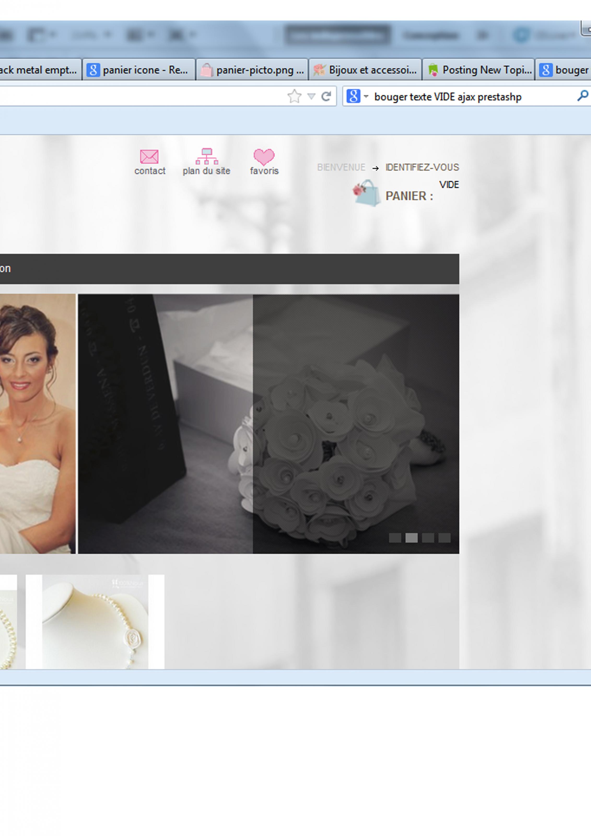
Task: Click the Google search engine icon
Action: [x=353, y=96]
